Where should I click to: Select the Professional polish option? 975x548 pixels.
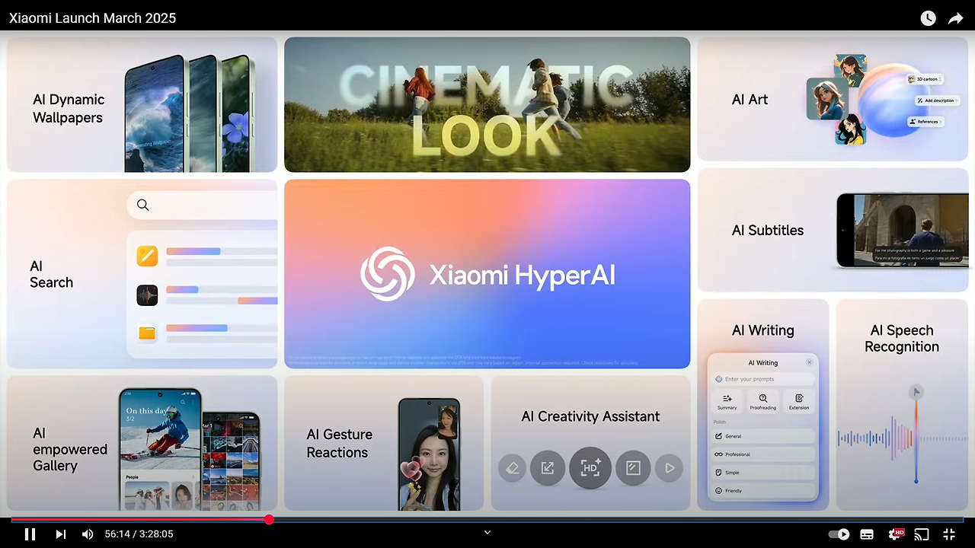[x=762, y=454]
